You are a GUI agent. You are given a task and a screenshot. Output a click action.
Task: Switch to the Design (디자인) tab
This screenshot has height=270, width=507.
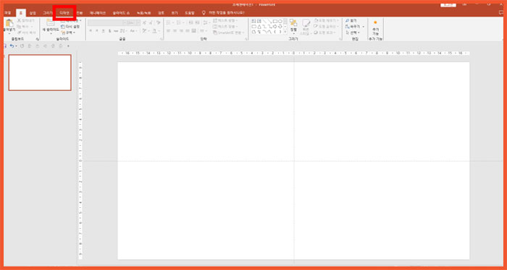coord(64,13)
